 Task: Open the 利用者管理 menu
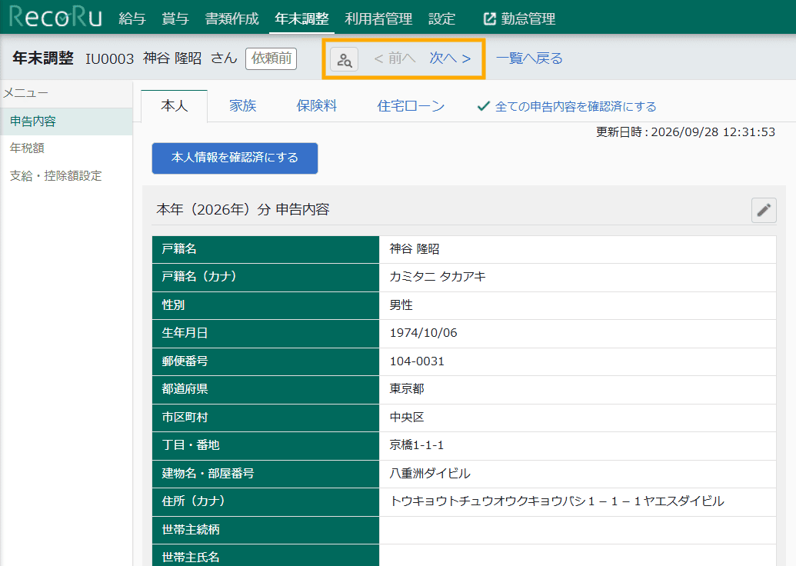[x=378, y=18]
